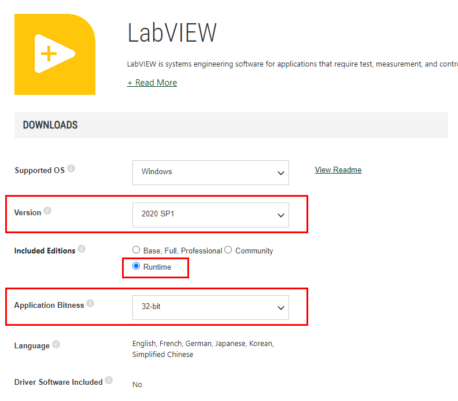
Task: Click info icon next to Language
Action: click(x=56, y=344)
